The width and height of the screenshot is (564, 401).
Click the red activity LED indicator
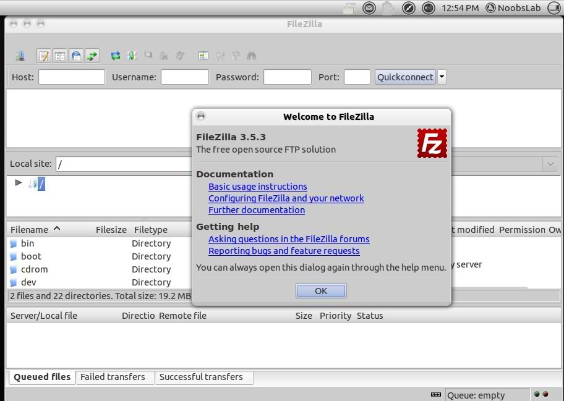tap(545, 394)
